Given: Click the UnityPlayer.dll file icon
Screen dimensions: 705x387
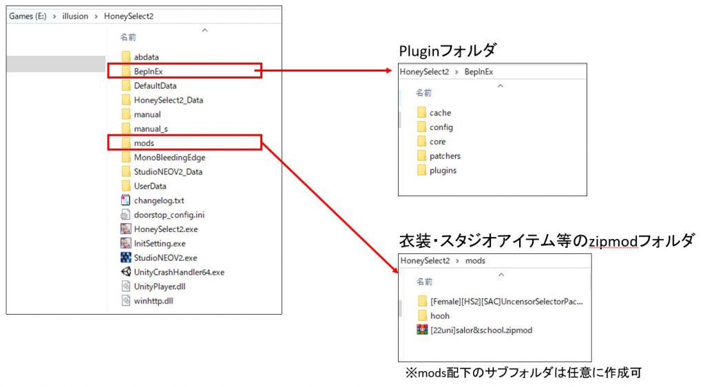Looking at the screenshot, I should pyautogui.click(x=126, y=286).
